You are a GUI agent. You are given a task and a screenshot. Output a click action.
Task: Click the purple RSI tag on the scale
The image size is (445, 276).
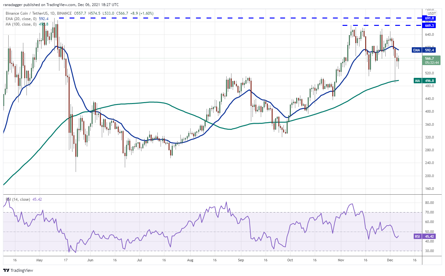point(418,236)
